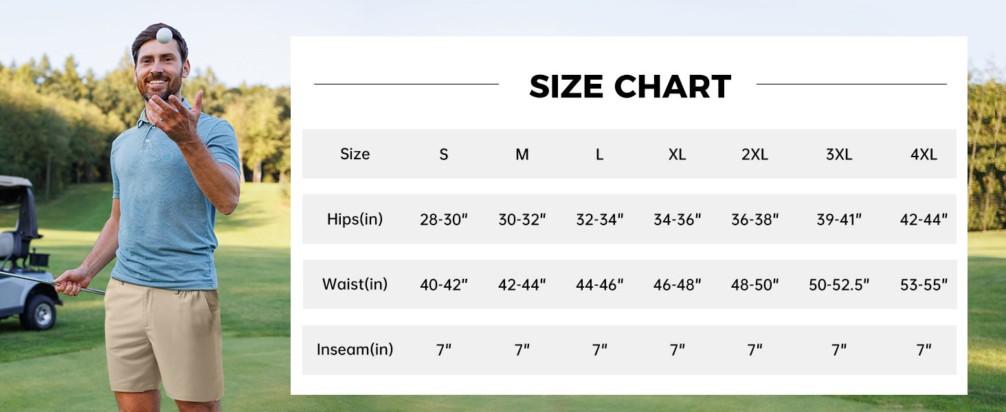Click the Hips(in) row label
Viewport: 1006px width, 412px height.
[355, 219]
